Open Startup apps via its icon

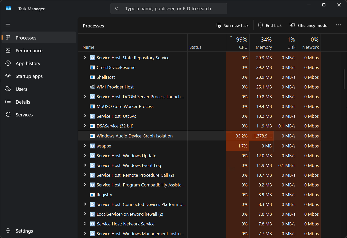pos(8,76)
